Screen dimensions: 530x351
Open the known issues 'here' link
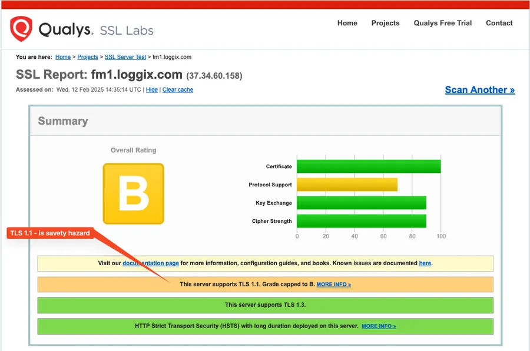coord(425,263)
